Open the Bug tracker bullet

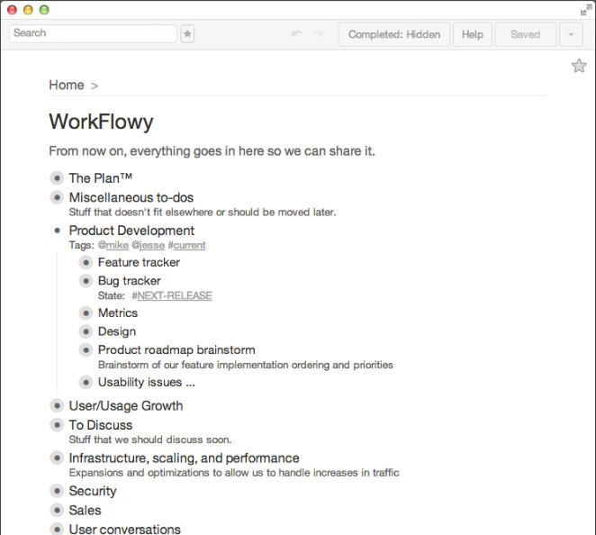(86, 281)
